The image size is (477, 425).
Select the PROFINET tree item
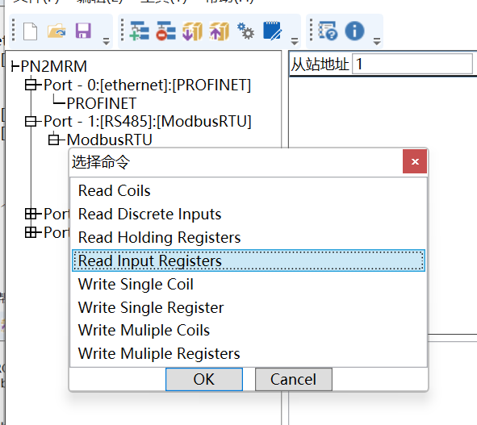point(102,103)
